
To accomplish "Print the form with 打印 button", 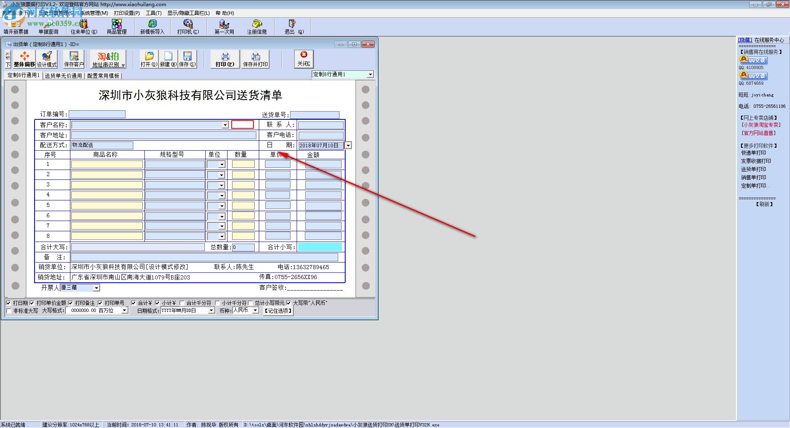I will pyautogui.click(x=225, y=59).
